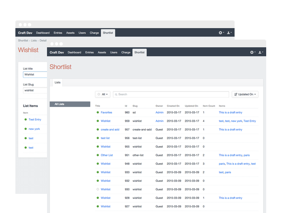This screenshot has height=213, width=282.
Task: Open Charge in front window nav
Action: point(126,52)
